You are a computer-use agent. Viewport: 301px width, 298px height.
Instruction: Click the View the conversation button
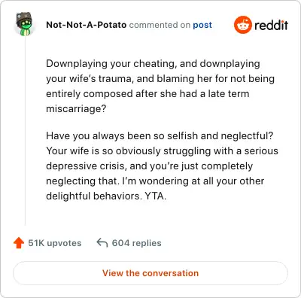coord(150,273)
